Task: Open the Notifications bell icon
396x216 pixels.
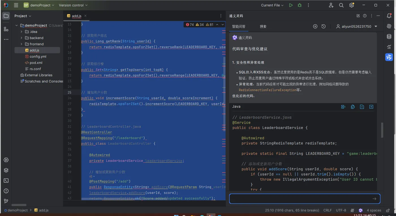Action: coord(389,16)
